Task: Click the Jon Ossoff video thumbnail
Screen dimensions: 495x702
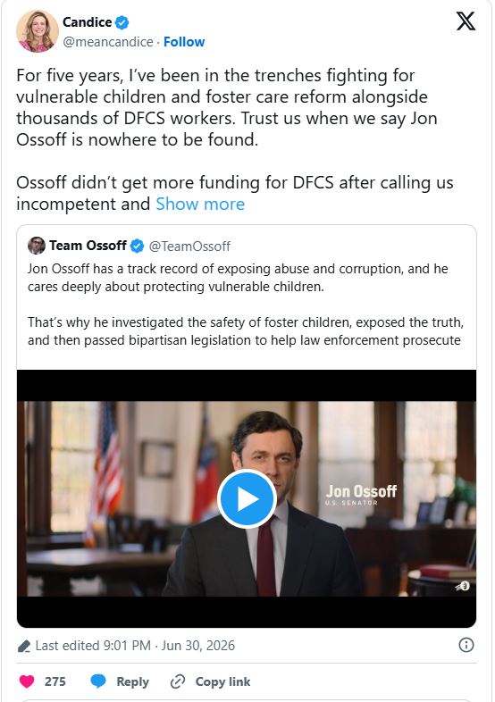Action: point(247,498)
